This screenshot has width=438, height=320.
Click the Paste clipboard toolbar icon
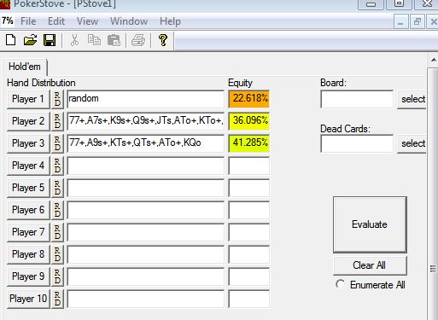click(x=114, y=40)
